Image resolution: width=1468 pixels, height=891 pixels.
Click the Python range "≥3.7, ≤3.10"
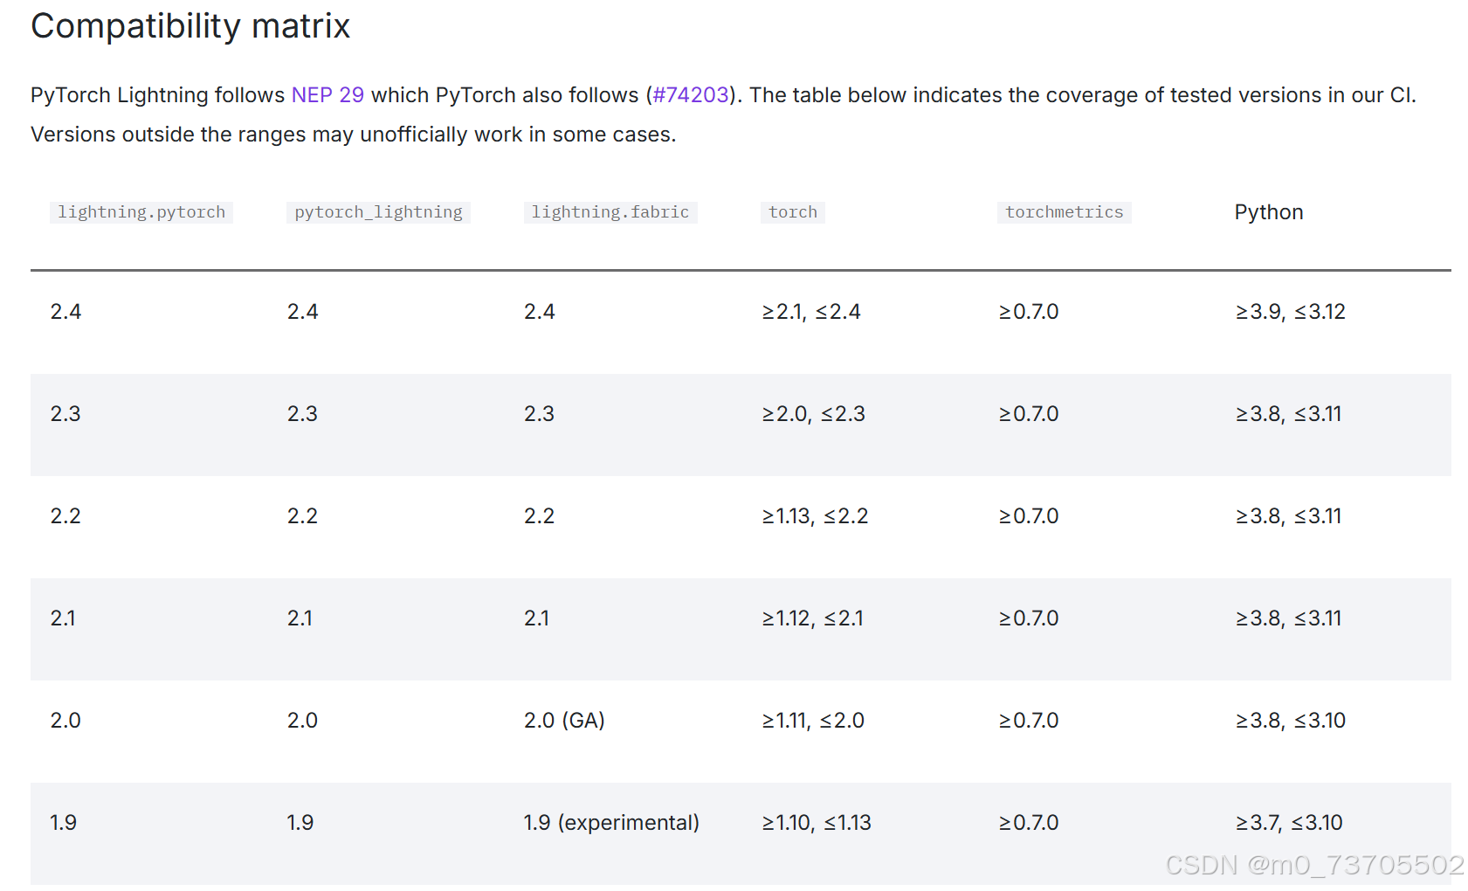pyautogui.click(x=1289, y=823)
